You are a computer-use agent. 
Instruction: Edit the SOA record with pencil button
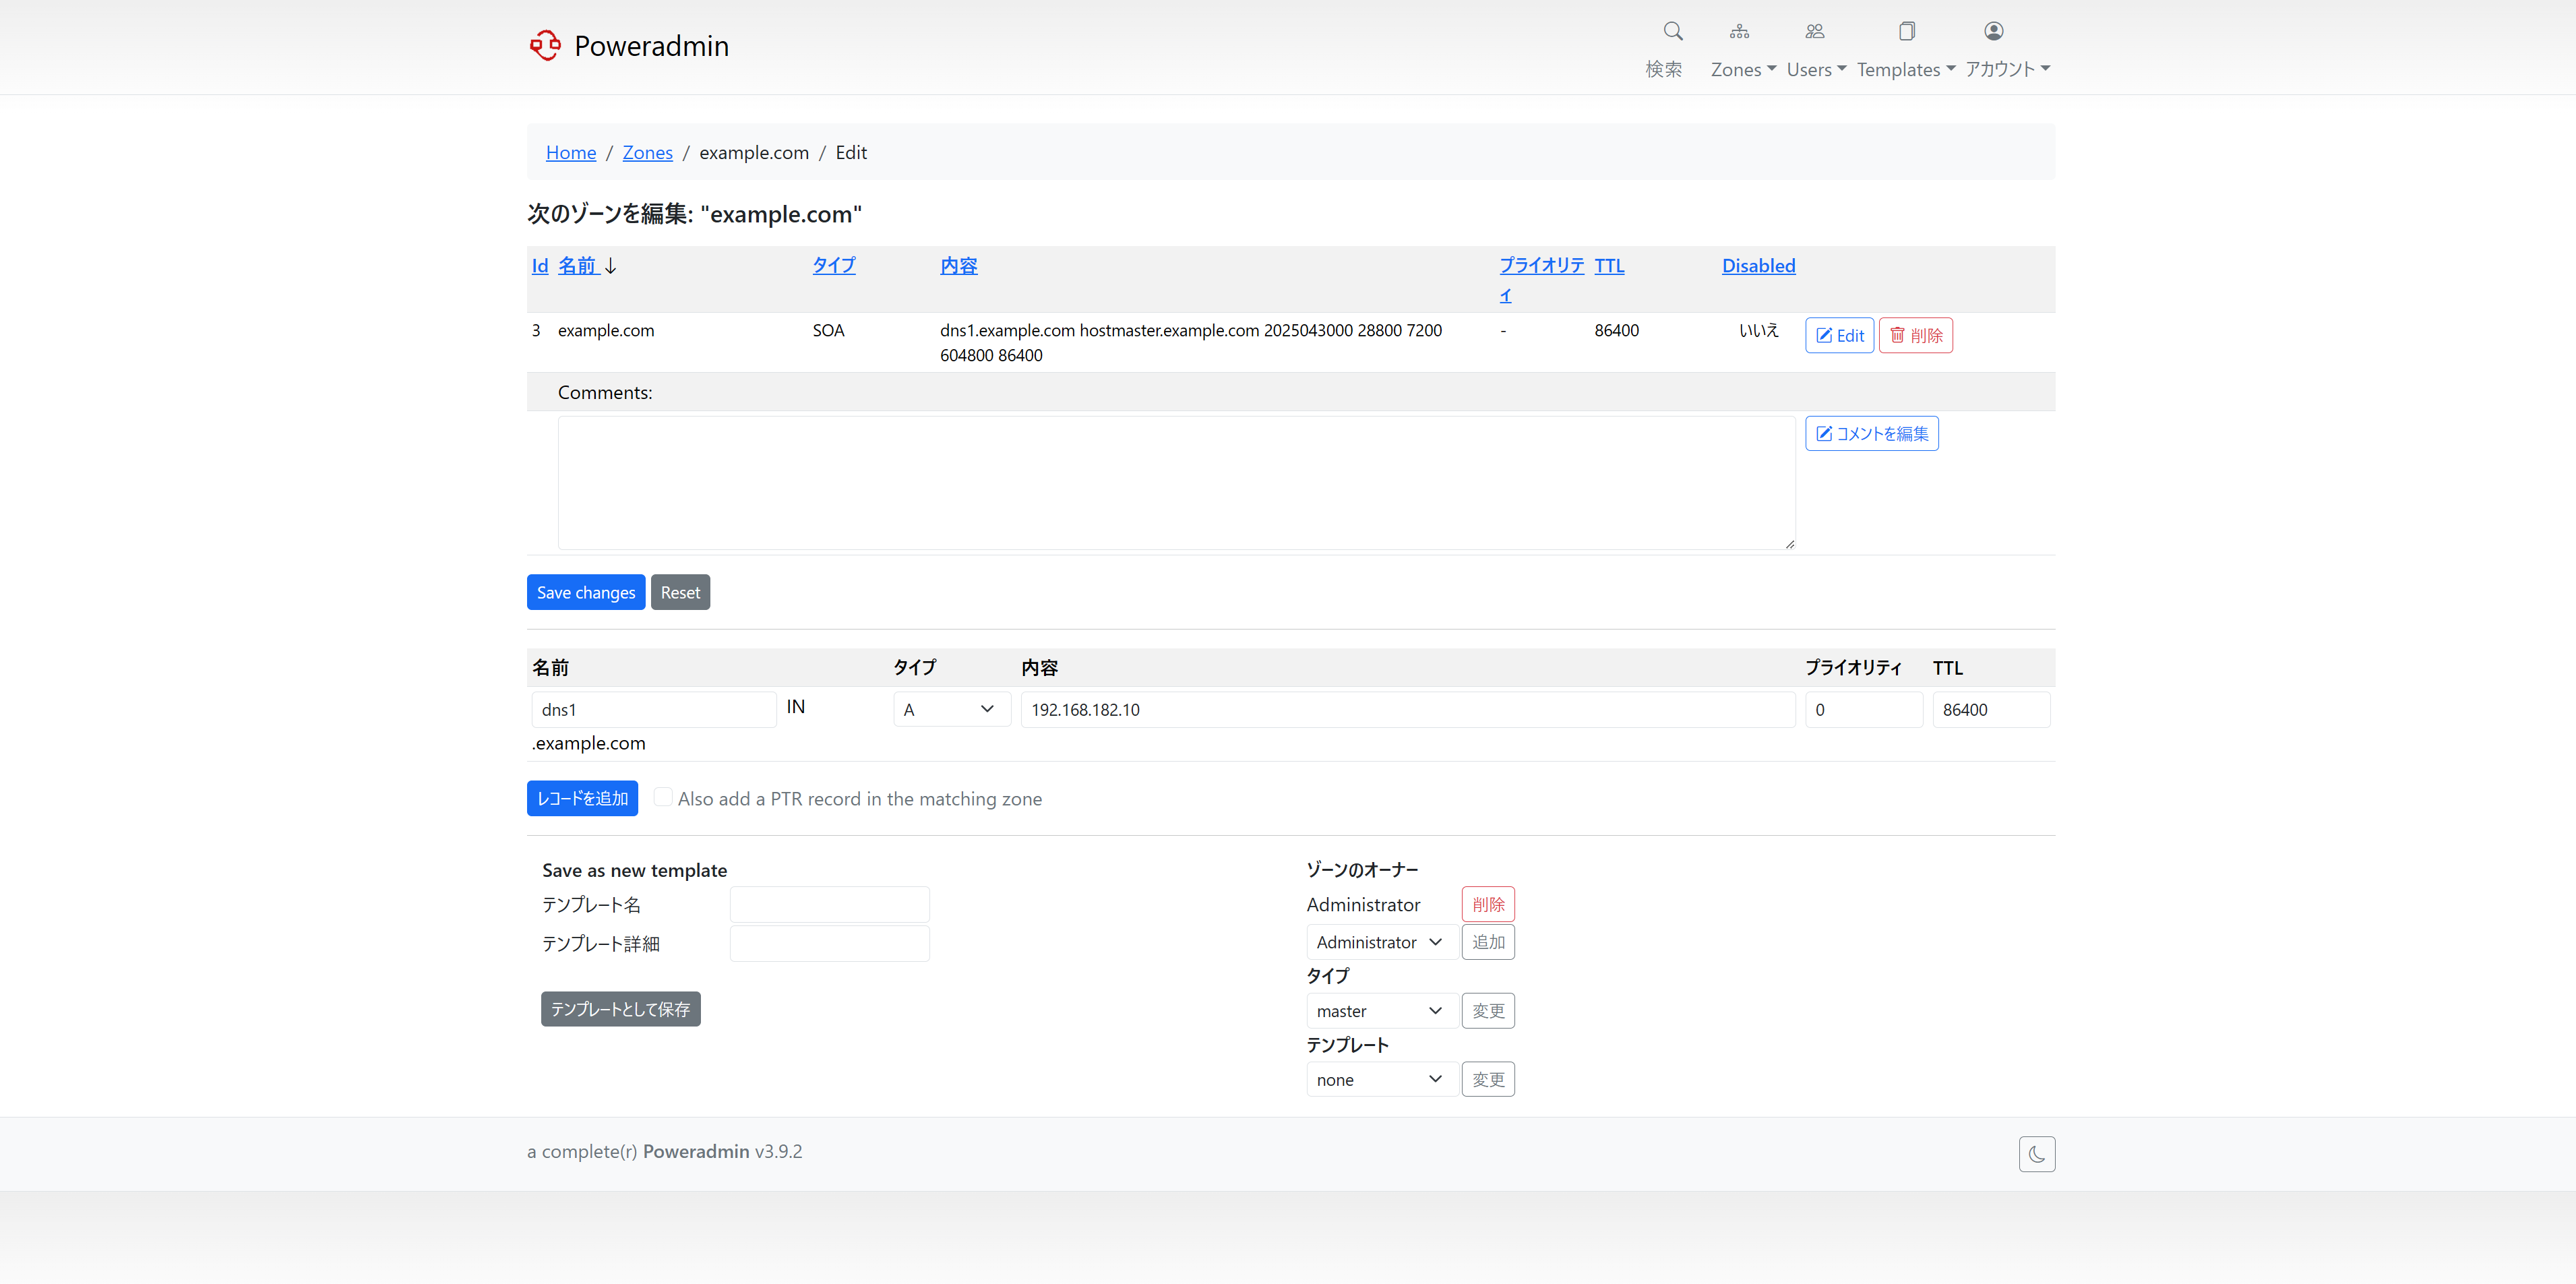[x=1839, y=335]
